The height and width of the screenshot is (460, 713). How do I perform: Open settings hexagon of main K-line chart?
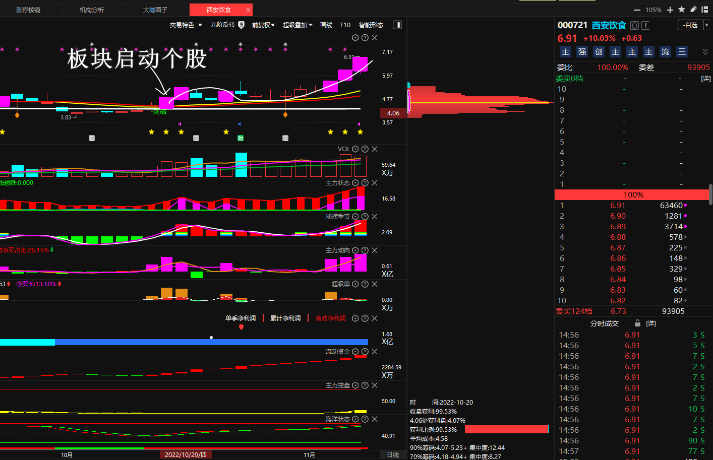[355, 38]
